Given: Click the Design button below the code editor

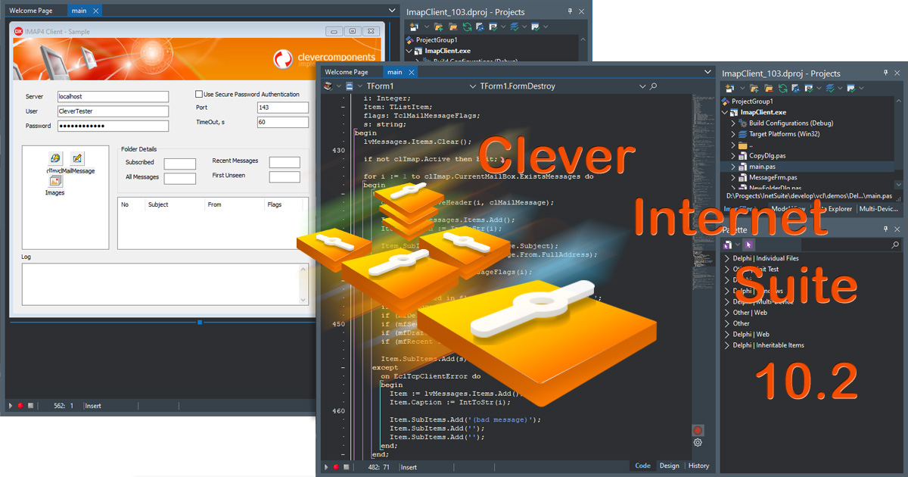Looking at the screenshot, I should tap(670, 466).
